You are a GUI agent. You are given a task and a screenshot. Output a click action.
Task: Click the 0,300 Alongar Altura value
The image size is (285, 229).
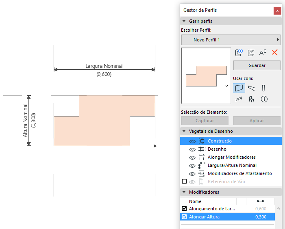click(x=261, y=217)
